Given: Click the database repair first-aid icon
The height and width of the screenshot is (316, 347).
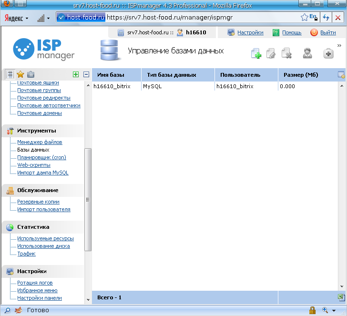Looking at the screenshot, I should pos(328,53).
